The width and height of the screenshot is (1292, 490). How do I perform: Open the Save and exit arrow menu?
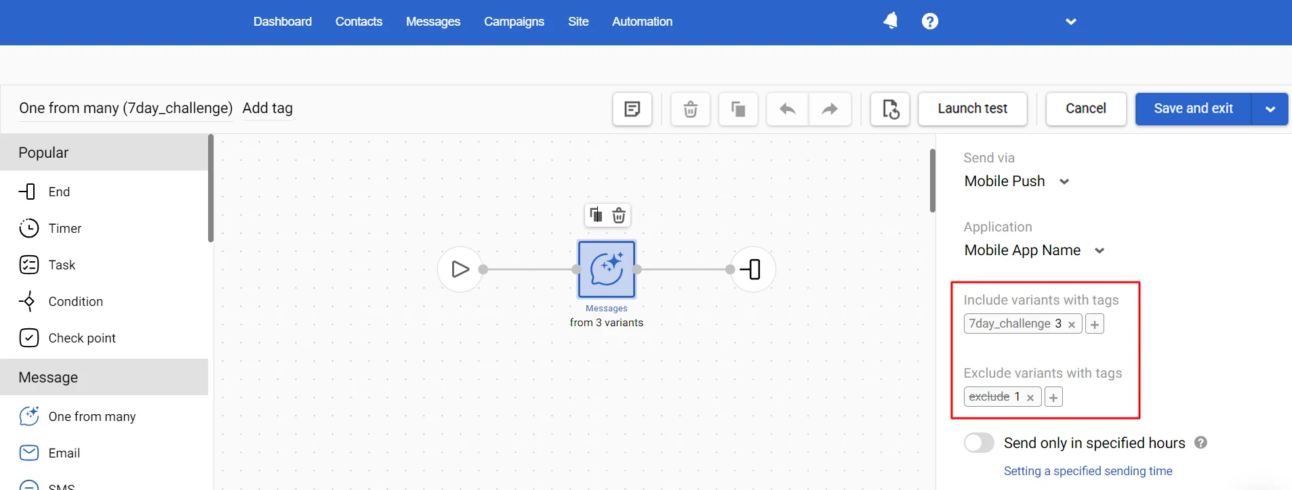[x=1270, y=109]
